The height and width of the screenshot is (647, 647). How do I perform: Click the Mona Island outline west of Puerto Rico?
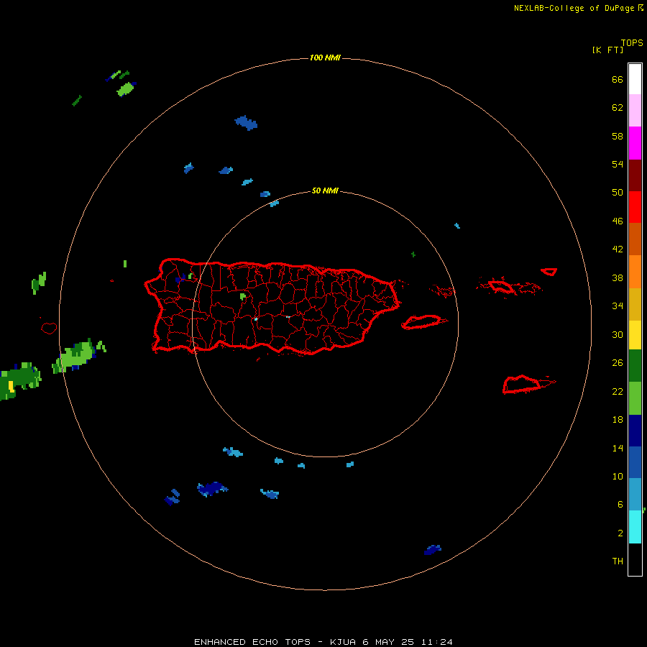pyautogui.click(x=49, y=328)
